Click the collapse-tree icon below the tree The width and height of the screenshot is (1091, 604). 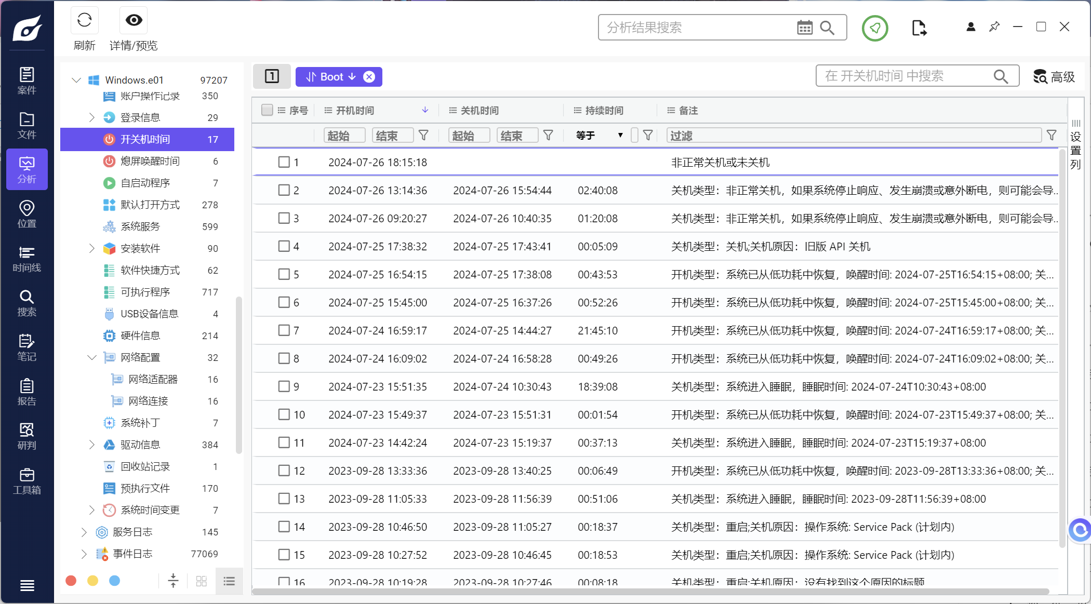click(x=174, y=581)
